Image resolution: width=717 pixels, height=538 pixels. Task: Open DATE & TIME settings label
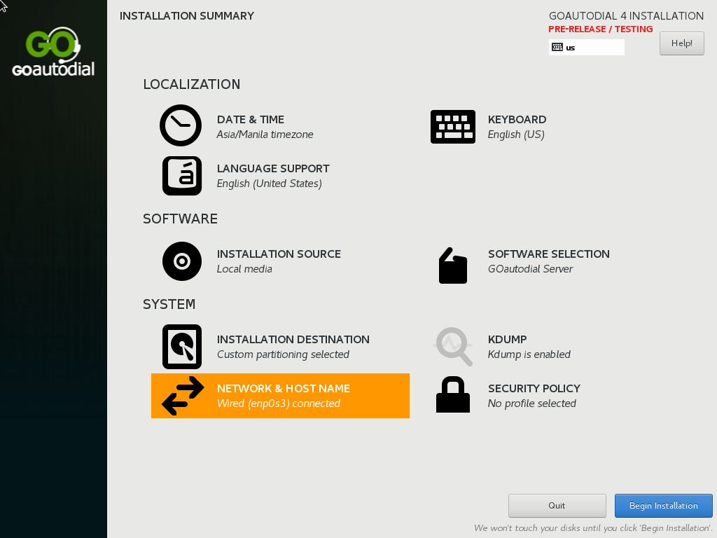251,119
